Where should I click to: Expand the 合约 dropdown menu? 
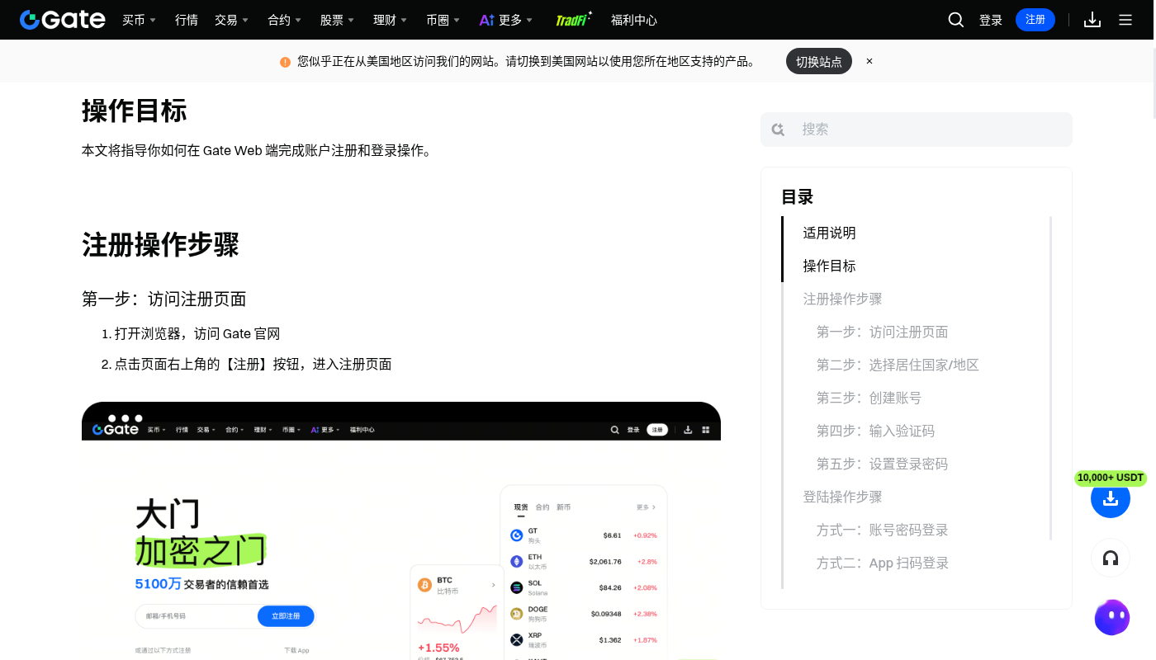tap(285, 20)
